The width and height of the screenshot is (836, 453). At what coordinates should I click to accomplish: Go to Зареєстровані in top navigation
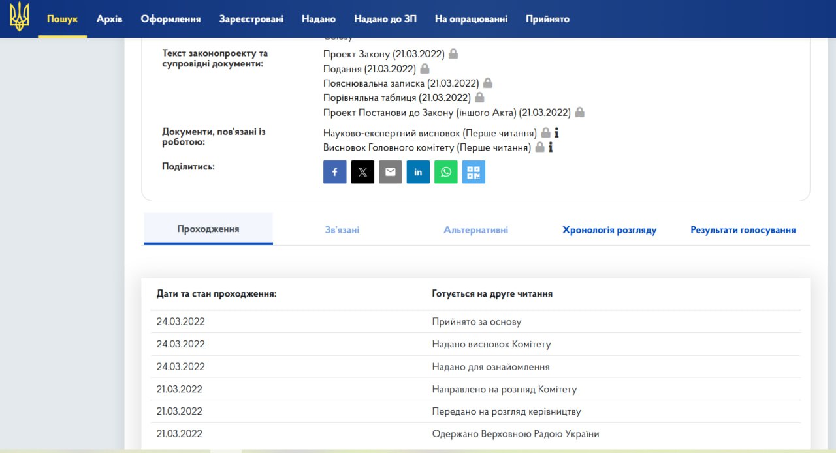pyautogui.click(x=251, y=19)
